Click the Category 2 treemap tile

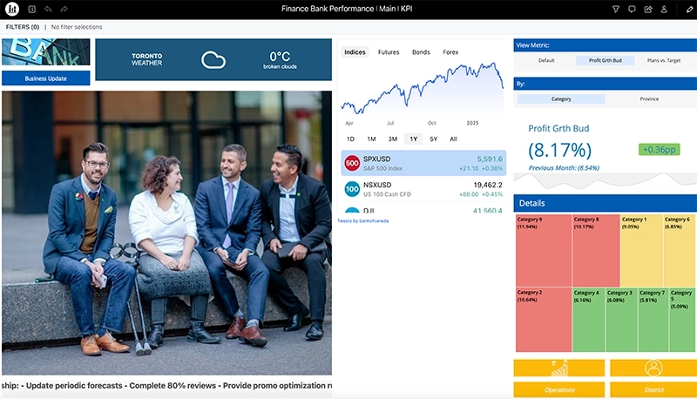coord(544,320)
